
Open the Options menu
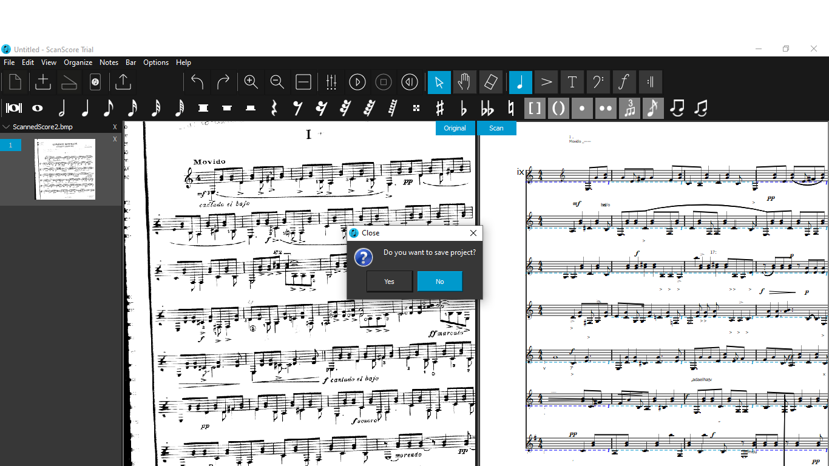(x=156, y=62)
